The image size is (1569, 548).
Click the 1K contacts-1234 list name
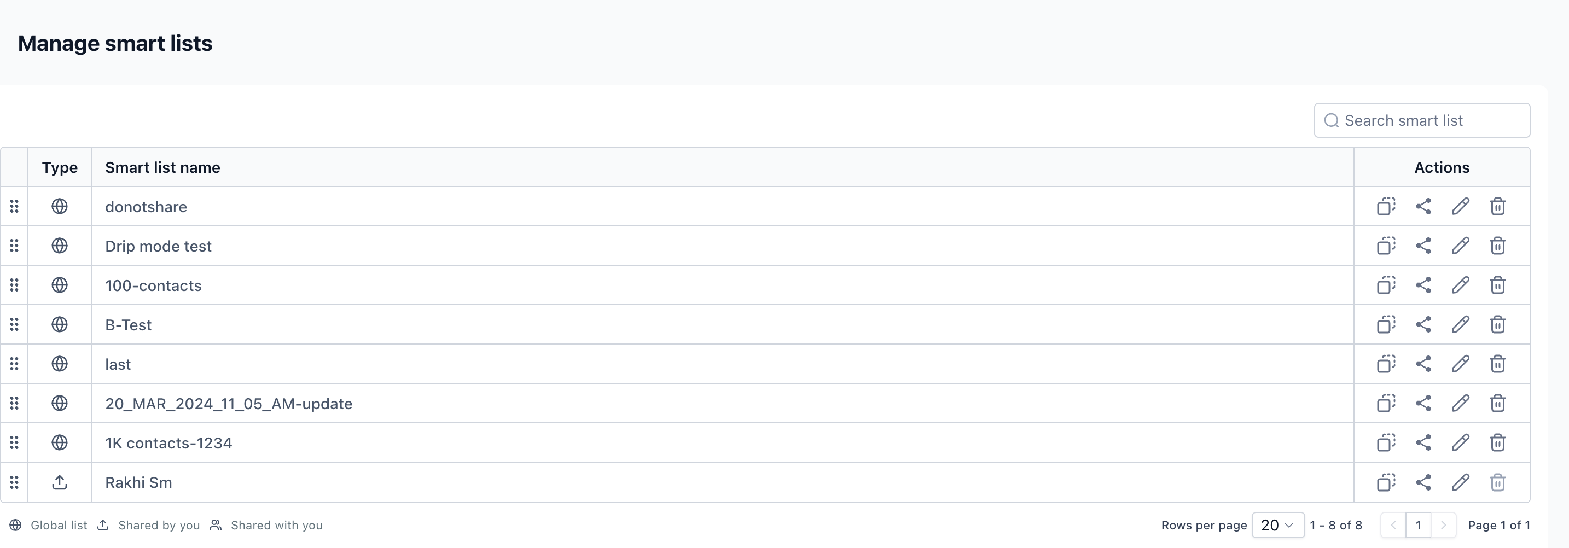[168, 442]
